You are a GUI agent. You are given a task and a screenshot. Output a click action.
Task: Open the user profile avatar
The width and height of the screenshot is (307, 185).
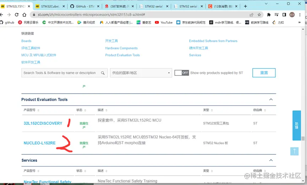[x=292, y=14]
